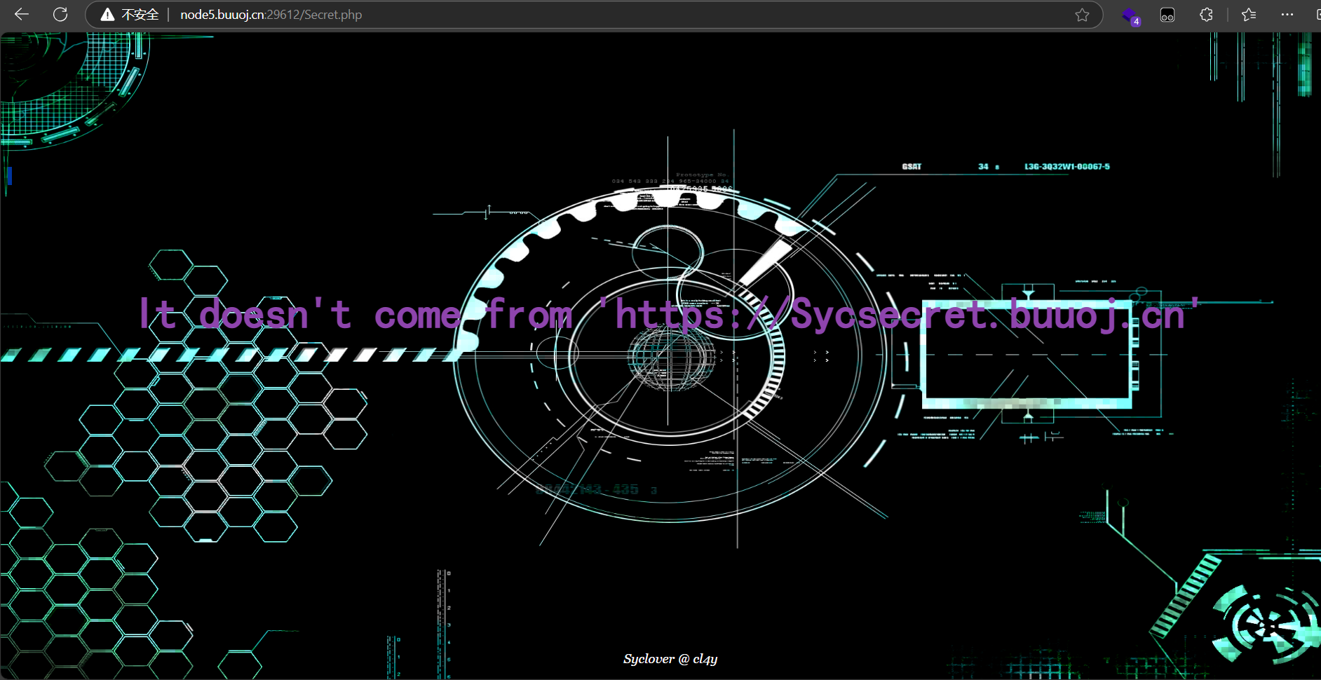Click the cut-off sidebar button at far right
This screenshot has height=680, width=1321.
[1317, 15]
